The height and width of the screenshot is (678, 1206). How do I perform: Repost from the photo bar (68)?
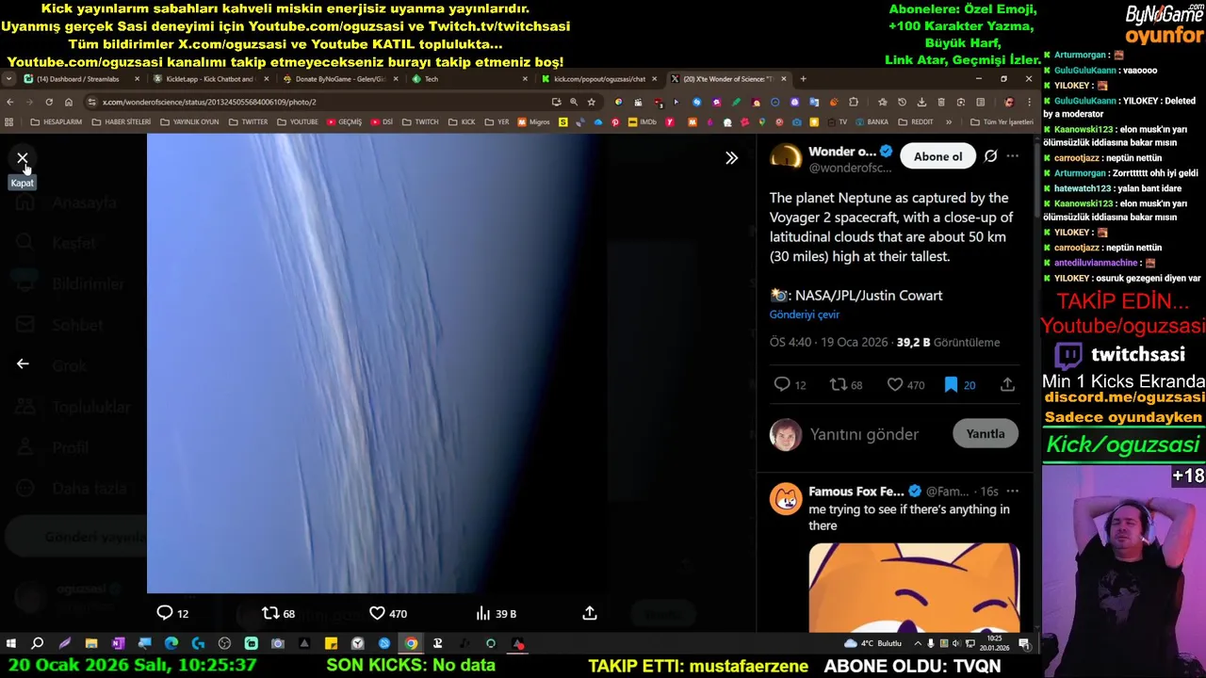click(x=278, y=613)
